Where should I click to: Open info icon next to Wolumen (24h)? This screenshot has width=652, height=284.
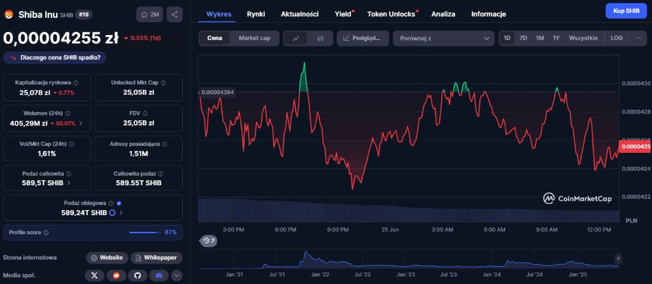pos(67,113)
